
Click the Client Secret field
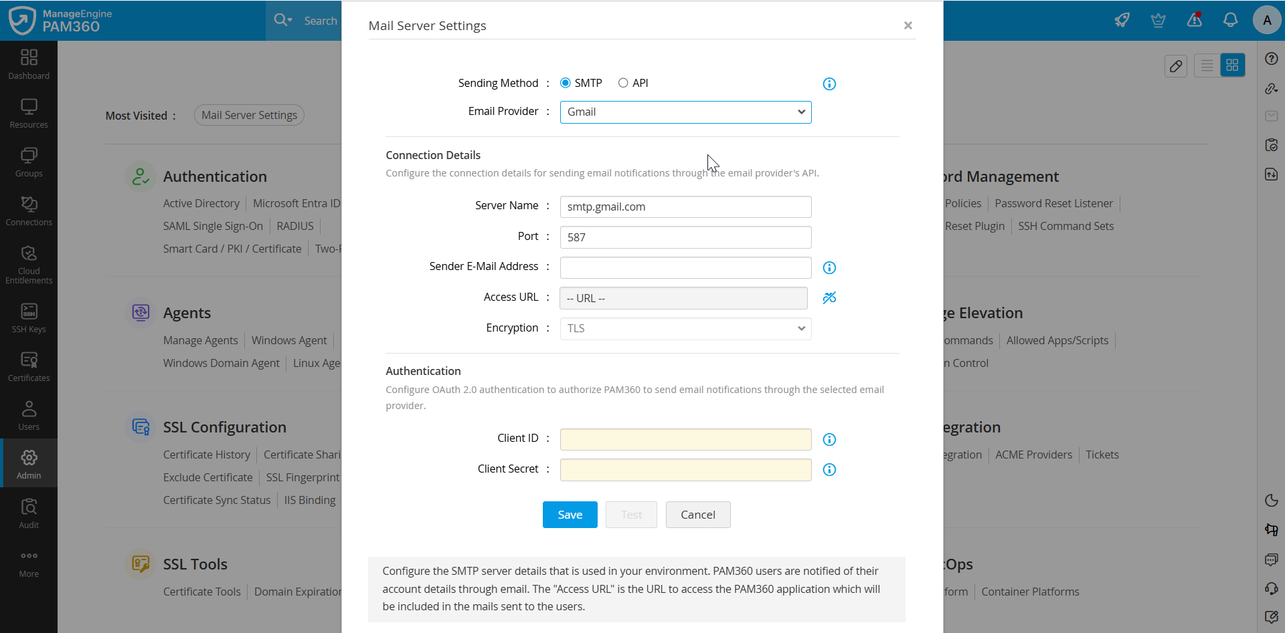click(x=685, y=470)
